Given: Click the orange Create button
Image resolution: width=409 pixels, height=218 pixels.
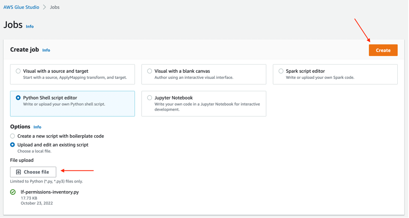Looking at the screenshot, I should (x=383, y=50).
